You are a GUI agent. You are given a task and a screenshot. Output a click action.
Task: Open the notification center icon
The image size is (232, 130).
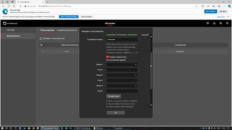(x=228, y=128)
